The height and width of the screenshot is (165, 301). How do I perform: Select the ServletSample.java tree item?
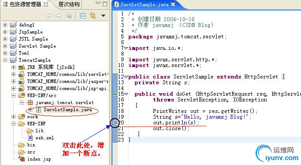coord(68,109)
